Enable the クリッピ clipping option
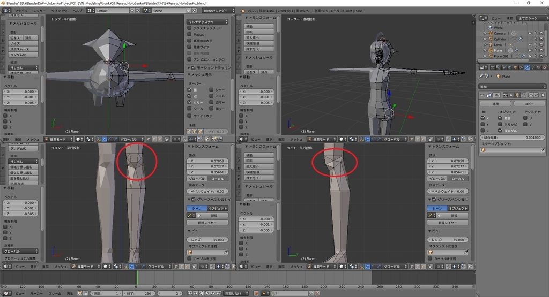 pyautogui.click(x=500, y=124)
